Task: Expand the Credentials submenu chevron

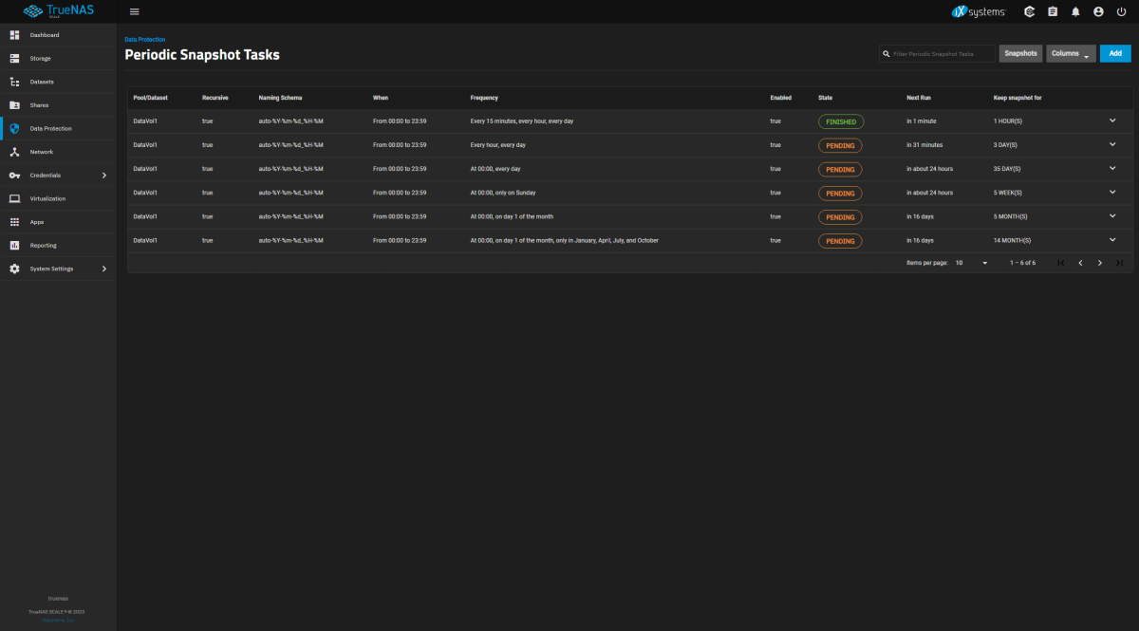Action: pyautogui.click(x=104, y=176)
